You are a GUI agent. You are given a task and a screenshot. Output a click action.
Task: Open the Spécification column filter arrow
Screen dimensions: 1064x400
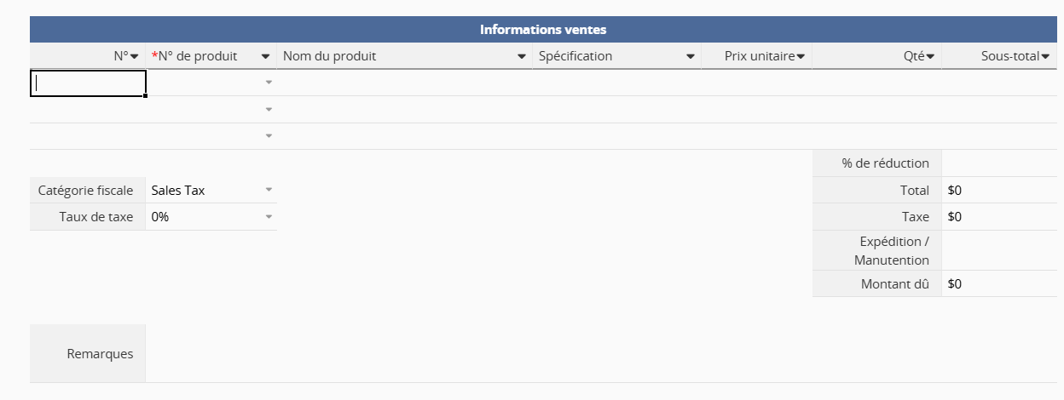coord(691,57)
